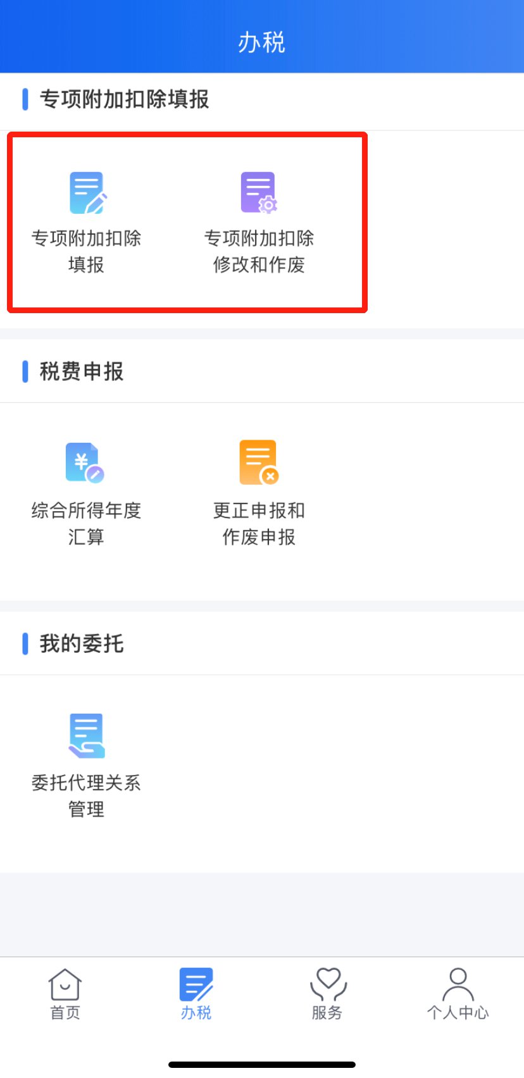Open the 委托代理关系管理 hand document icon

point(87,736)
